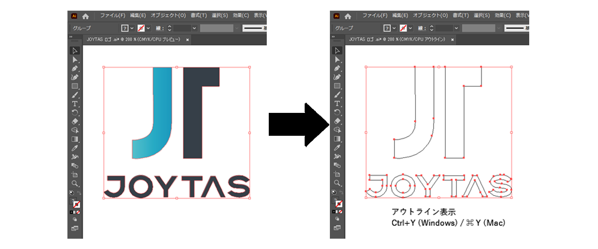Screen dimensions: 598x249
Task: Pick the Eyedropper tool in the left window
Action: point(74,148)
